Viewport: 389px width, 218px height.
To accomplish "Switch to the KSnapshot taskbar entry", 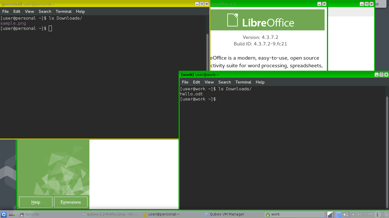I will [x=110, y=214].
